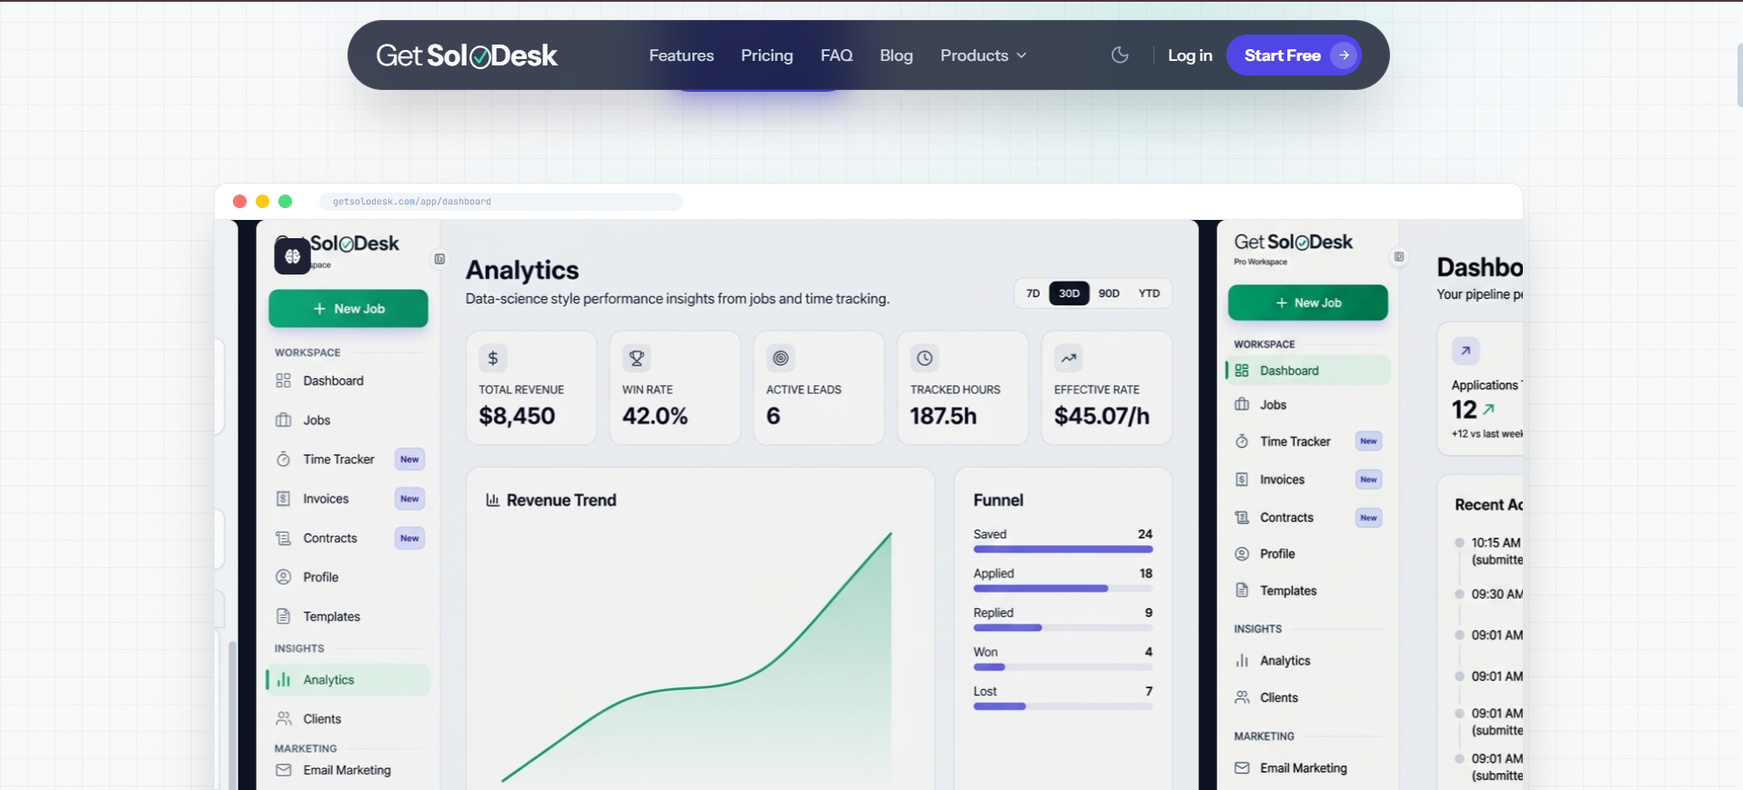Image resolution: width=1743 pixels, height=790 pixels.
Task: Click target icon on Active Leads card
Action: (x=781, y=358)
